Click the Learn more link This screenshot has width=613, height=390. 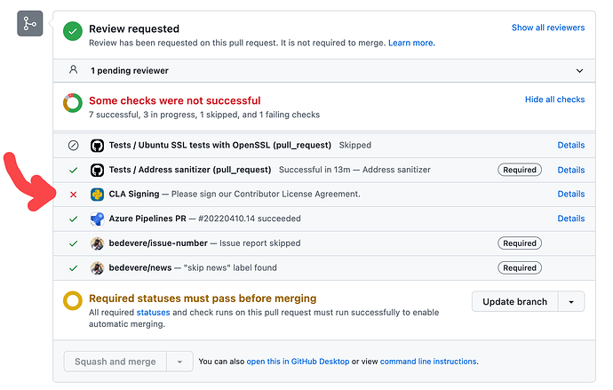(x=411, y=43)
